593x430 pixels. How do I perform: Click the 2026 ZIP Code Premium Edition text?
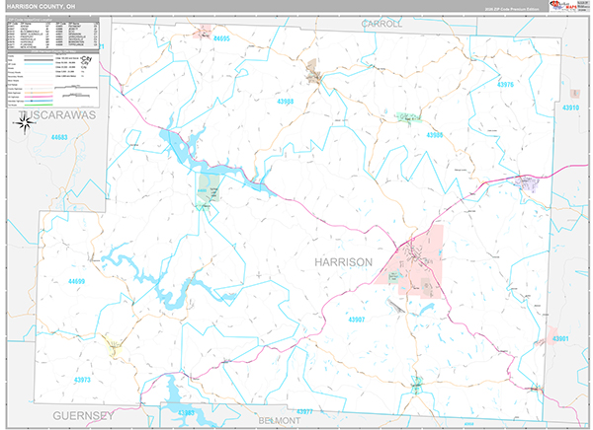click(x=512, y=9)
